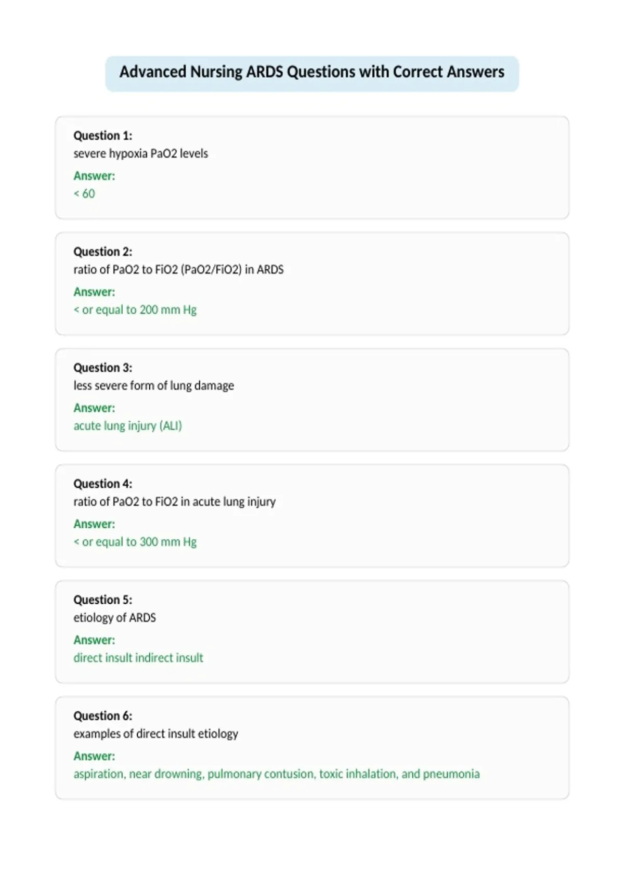Click answer 'direct insult indirect insult'

coord(138,658)
